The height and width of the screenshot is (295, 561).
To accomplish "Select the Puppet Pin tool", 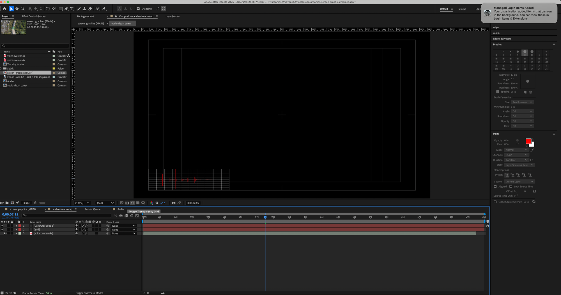I will [x=104, y=9].
